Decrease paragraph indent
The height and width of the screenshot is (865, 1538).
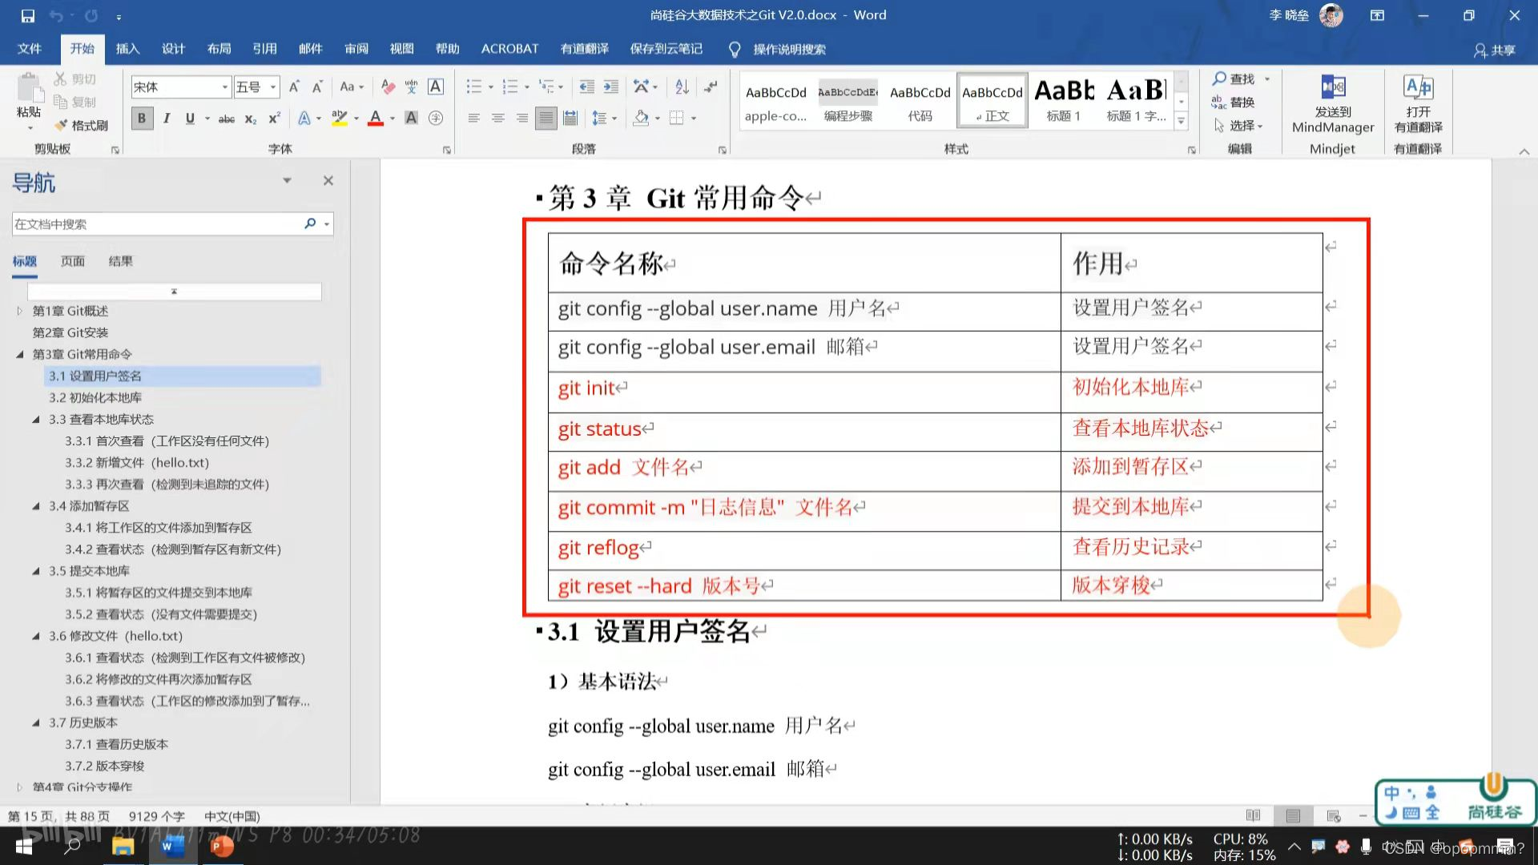coord(586,86)
